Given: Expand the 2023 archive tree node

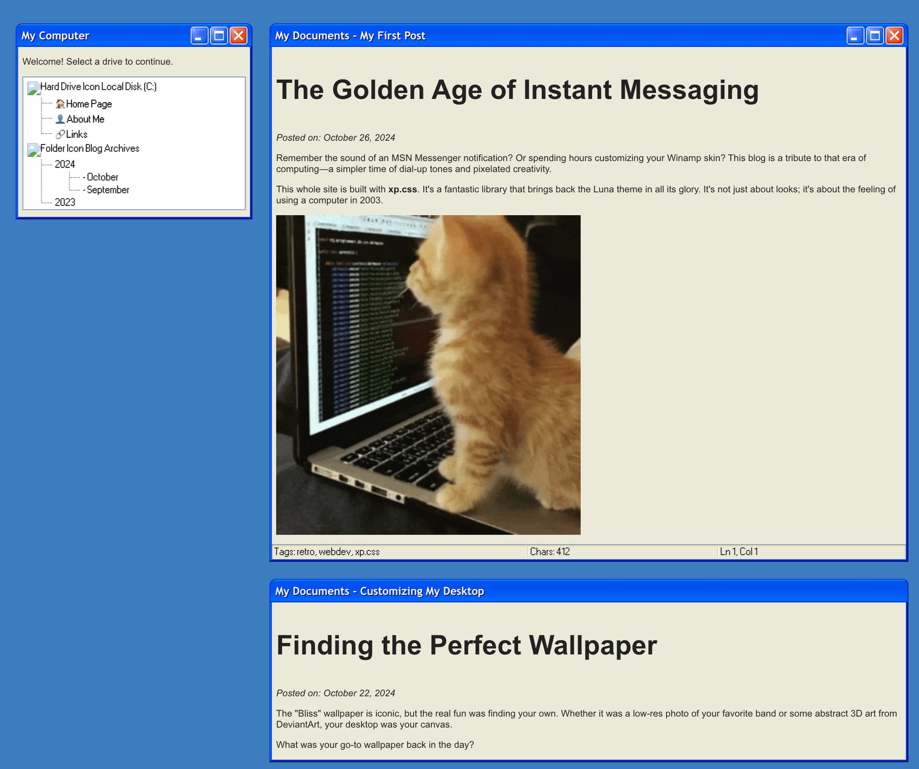Looking at the screenshot, I should coord(65,202).
